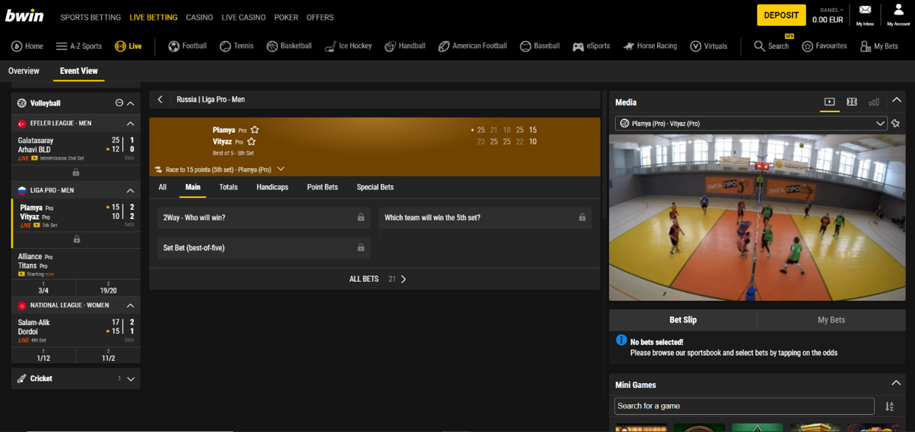Select Bet Slip tab
Image resolution: width=915 pixels, height=432 pixels.
coord(683,320)
